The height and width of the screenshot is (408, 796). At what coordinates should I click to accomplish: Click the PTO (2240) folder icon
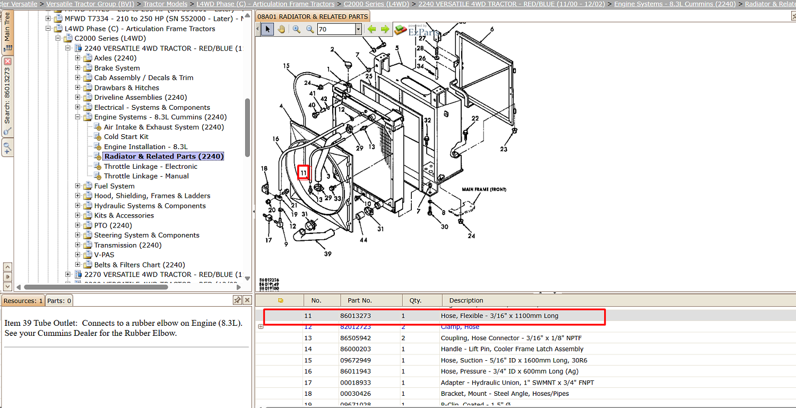click(x=88, y=225)
